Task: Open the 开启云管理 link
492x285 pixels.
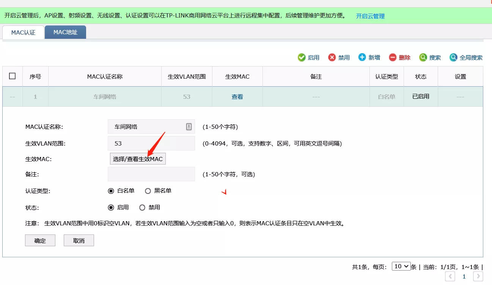Action: [x=370, y=16]
